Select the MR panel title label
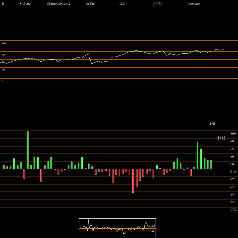Screen dimensions: 238x238 (212, 124)
